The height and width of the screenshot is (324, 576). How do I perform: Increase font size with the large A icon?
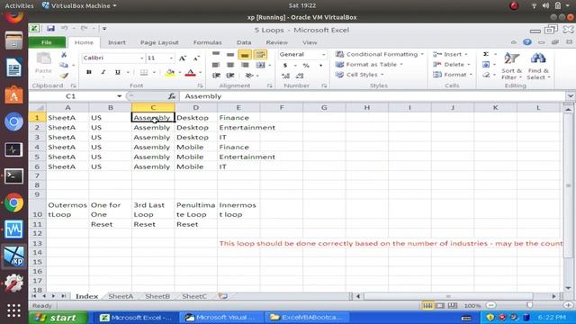pyautogui.click(x=183, y=58)
